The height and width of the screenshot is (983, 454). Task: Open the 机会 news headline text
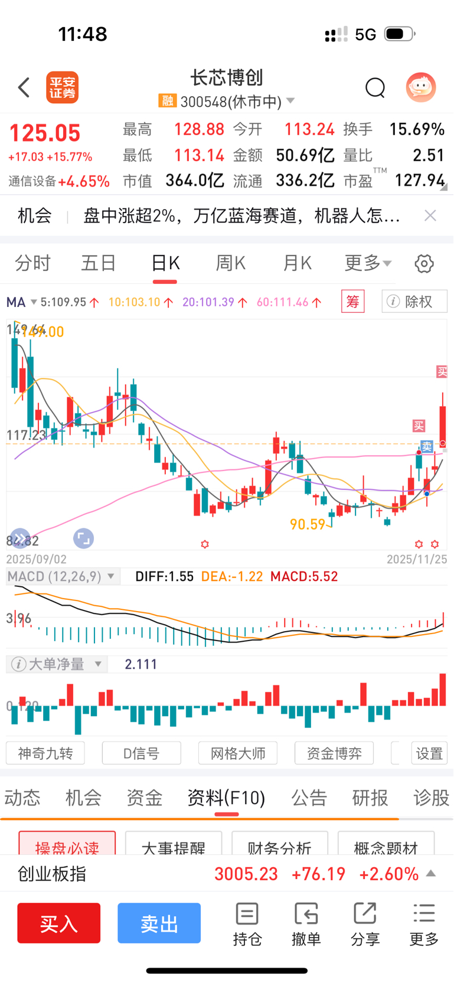tap(241, 216)
